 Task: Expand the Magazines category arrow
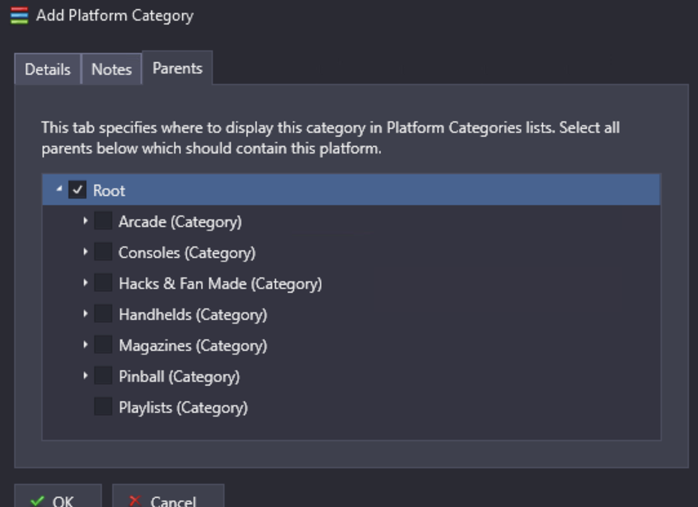pos(85,344)
